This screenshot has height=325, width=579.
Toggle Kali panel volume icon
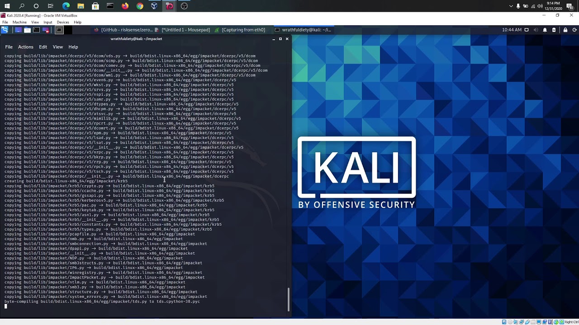536,30
